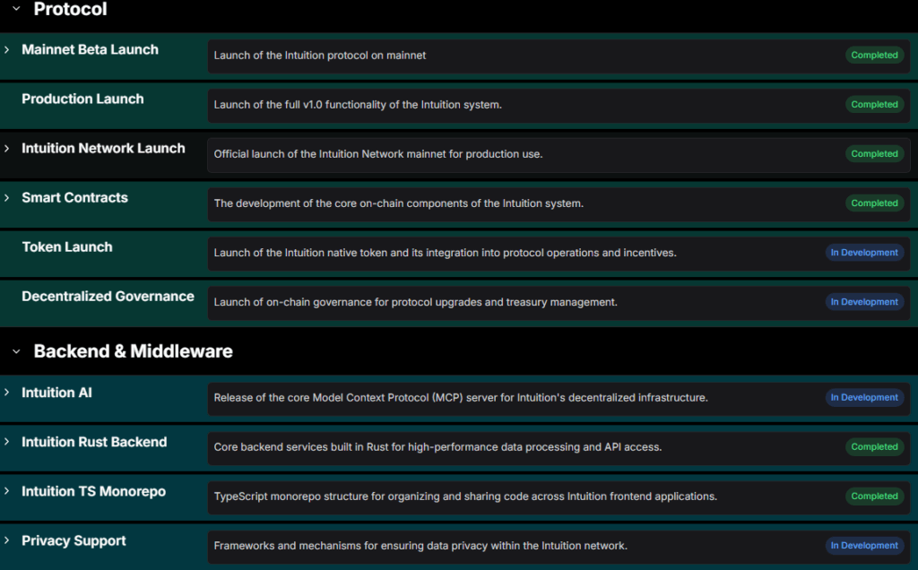Click In Development badge for Intuition AI
Image resolution: width=918 pixels, height=570 pixels.
point(864,397)
